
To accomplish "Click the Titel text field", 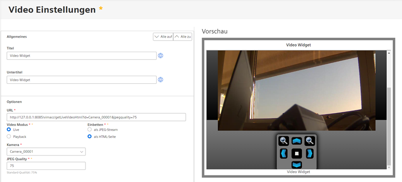I will click(81, 56).
